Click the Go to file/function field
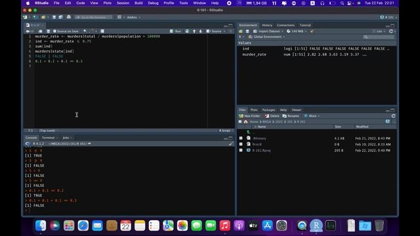This screenshot has width=420, height=236. (94, 17)
